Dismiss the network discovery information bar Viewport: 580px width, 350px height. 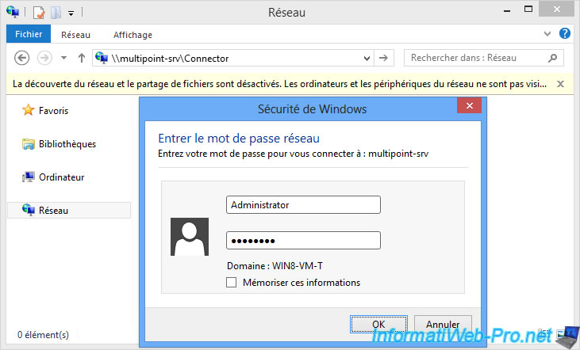point(560,84)
